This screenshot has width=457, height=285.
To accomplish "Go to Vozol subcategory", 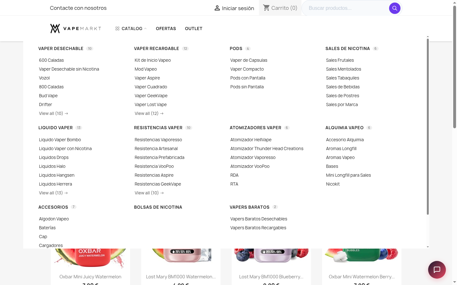I will [44, 78].
